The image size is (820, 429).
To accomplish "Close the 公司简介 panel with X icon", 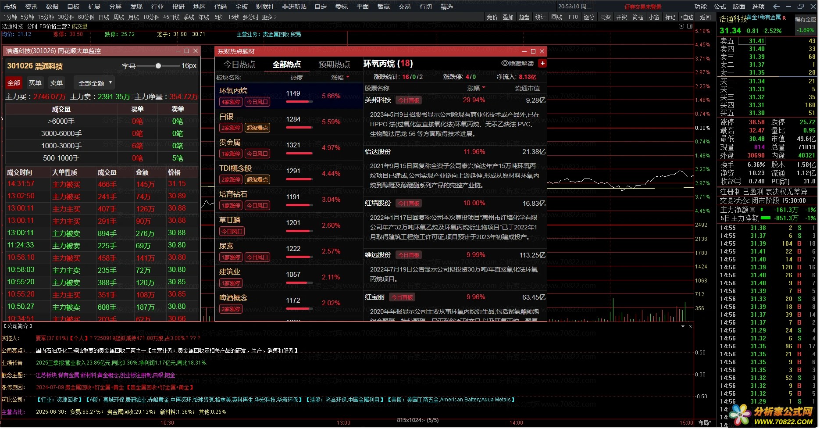I will (x=690, y=326).
